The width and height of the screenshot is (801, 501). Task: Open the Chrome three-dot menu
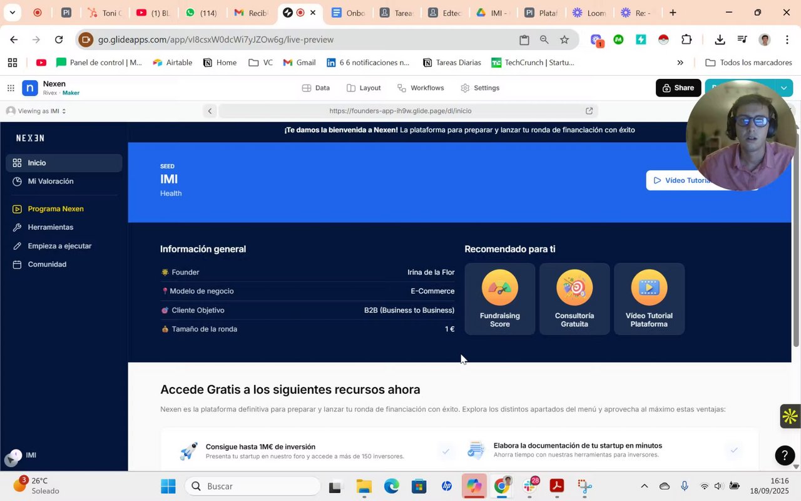[x=787, y=39]
